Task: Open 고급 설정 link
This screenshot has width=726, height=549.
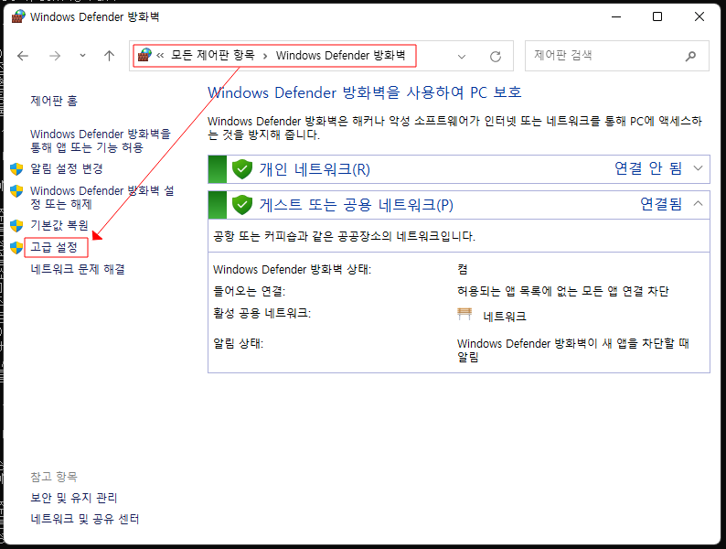Action: (x=54, y=247)
